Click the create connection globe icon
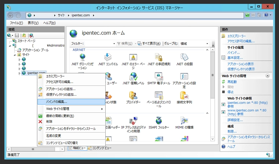Viewport: 279px width, 164px height. point(9,35)
